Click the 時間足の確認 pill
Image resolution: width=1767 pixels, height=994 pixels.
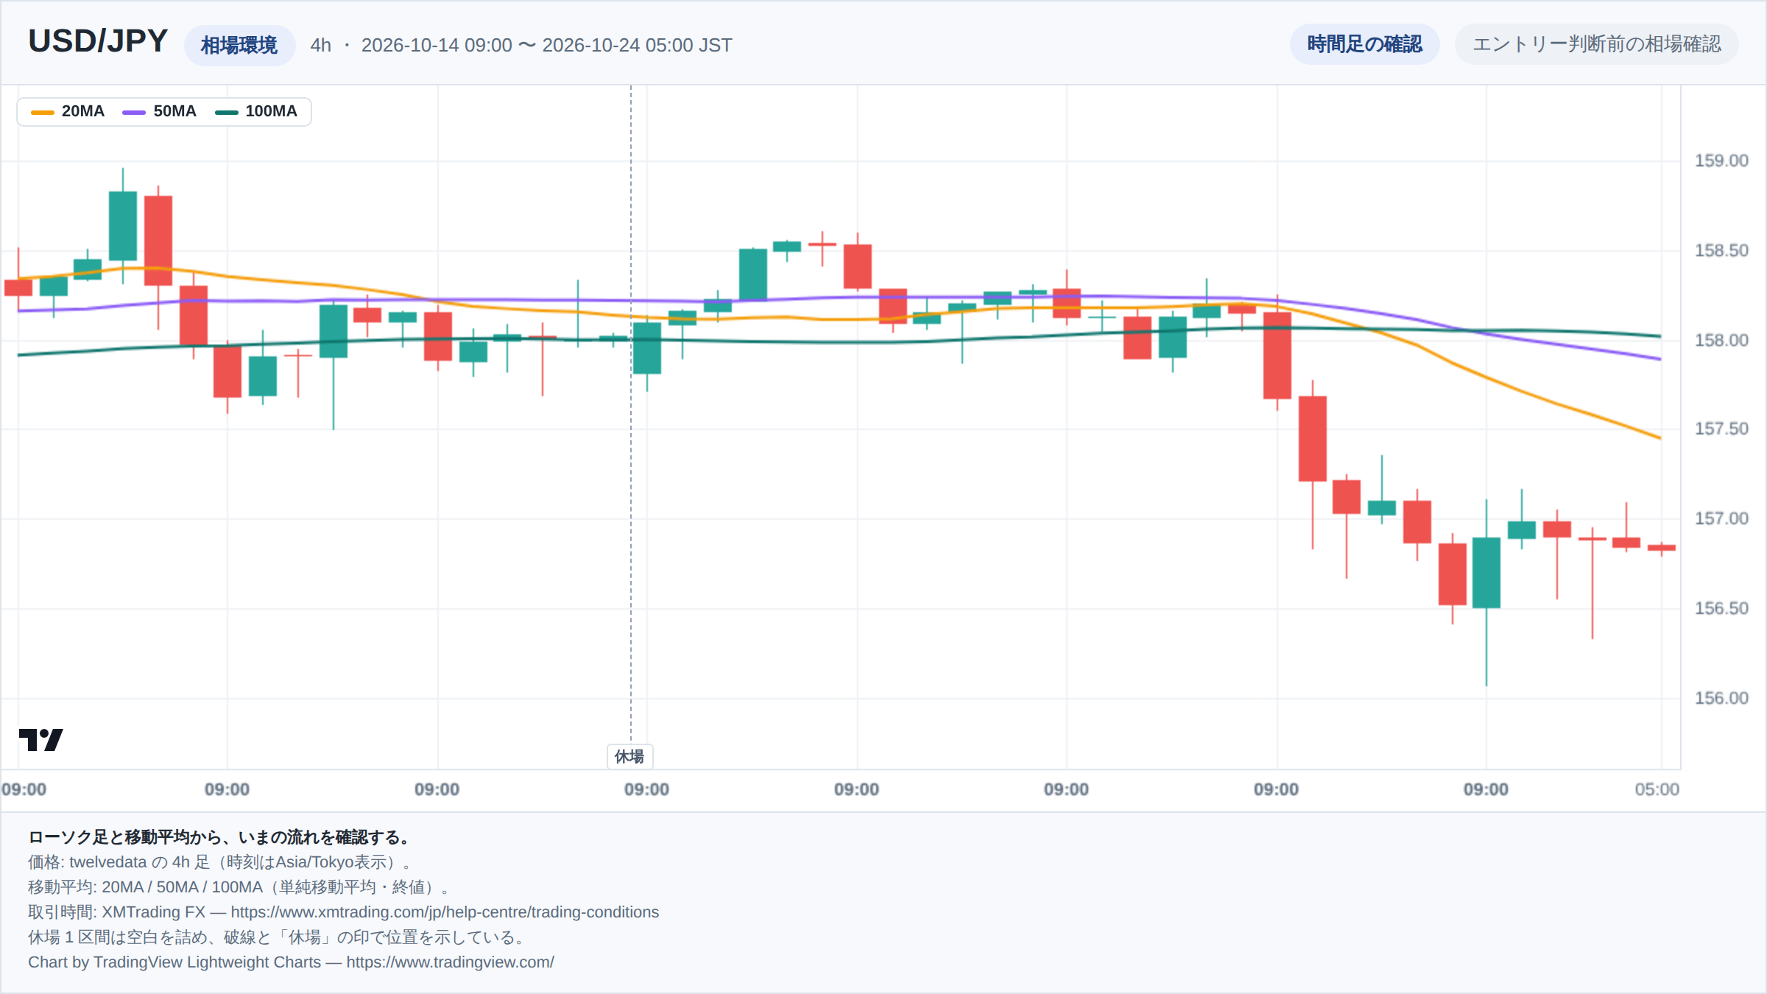click(1364, 44)
